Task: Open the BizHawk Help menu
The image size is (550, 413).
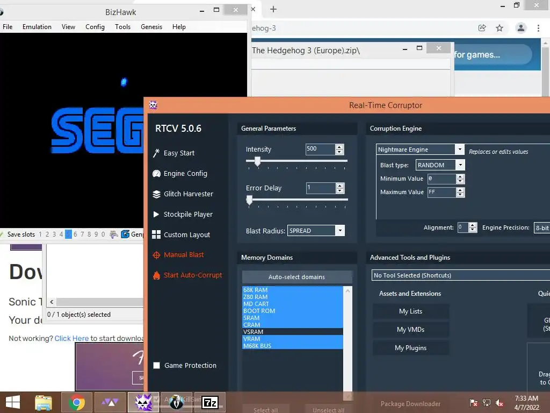Action: pos(179,27)
